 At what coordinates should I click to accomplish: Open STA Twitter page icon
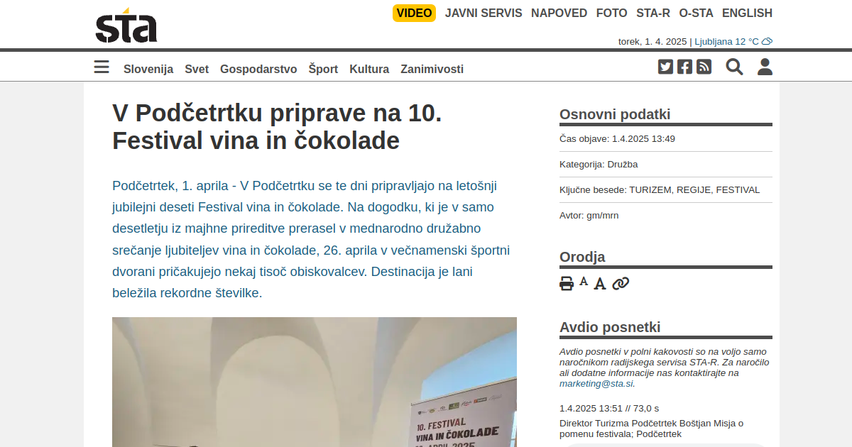point(665,67)
